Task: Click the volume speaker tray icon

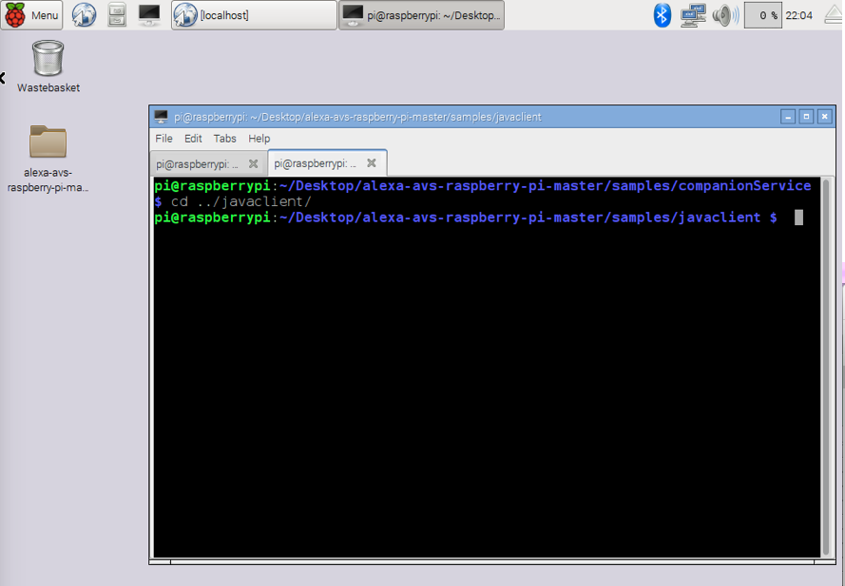Action: coord(725,15)
